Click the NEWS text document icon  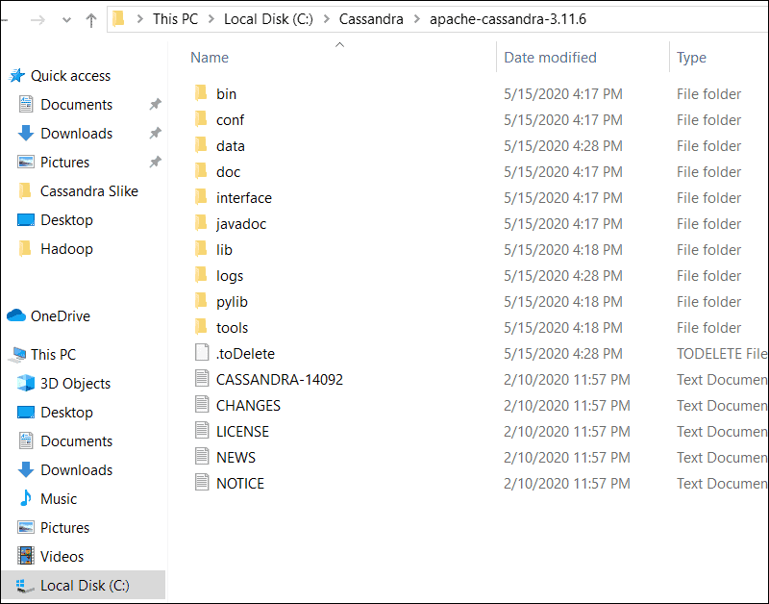(x=202, y=456)
